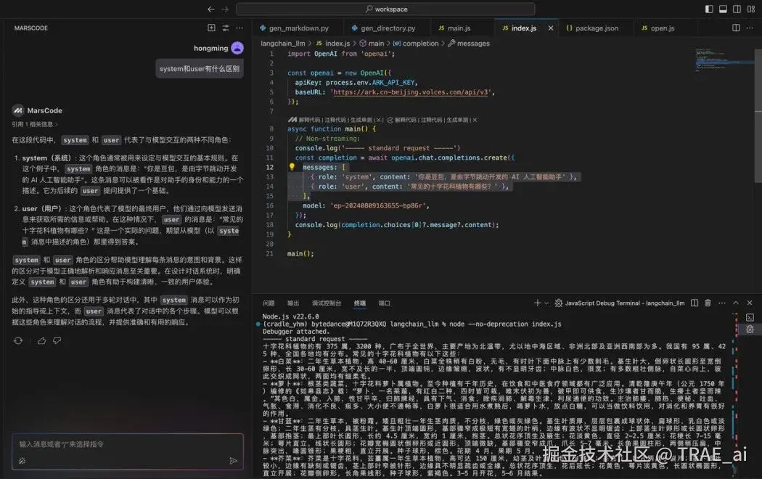Viewport: 762px width, 479px height.
Task: Select the debug terminal icon in side list
Action: [750, 329]
